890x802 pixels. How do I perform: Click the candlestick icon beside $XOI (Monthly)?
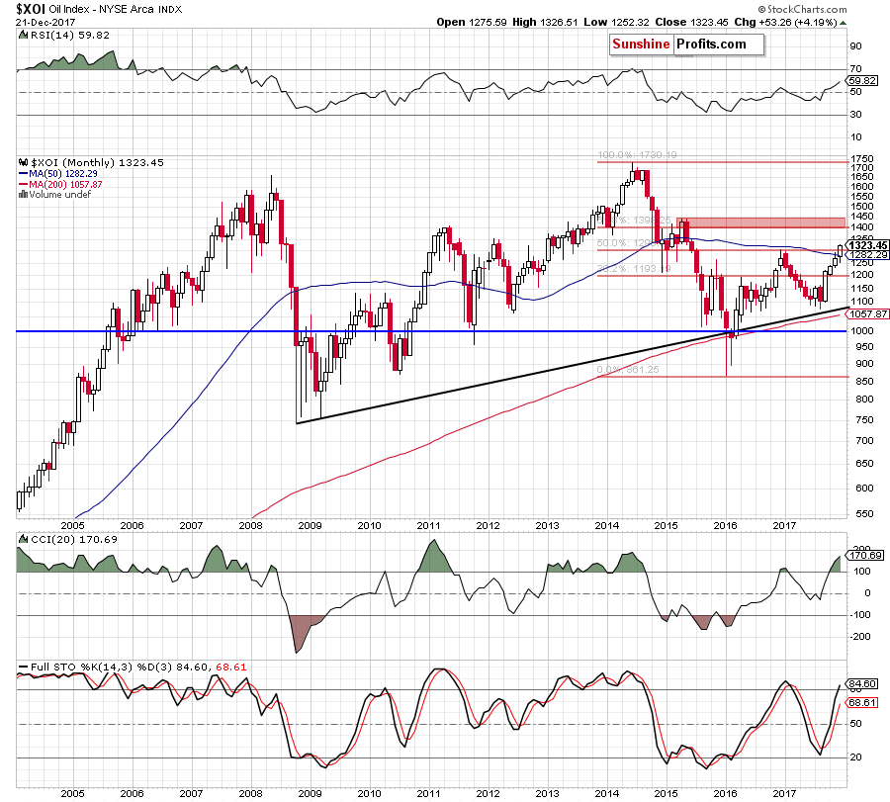pyautogui.click(x=24, y=162)
